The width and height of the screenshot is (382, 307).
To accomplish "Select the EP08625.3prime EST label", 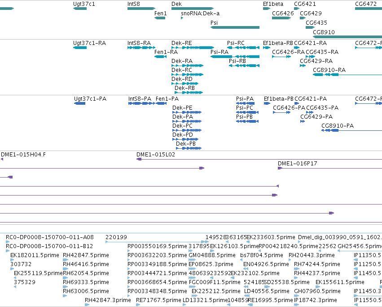I will coord(211,264).
